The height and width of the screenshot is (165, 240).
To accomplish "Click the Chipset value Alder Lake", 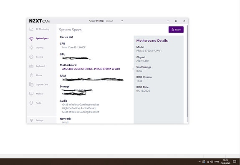I will (x=142, y=61).
